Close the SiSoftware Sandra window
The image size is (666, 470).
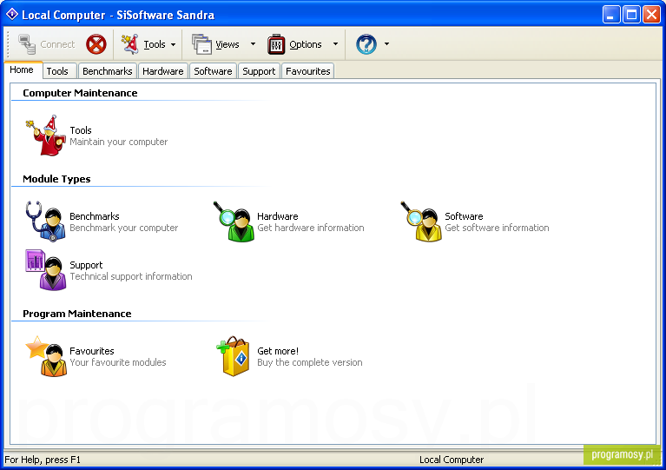pyautogui.click(x=651, y=15)
